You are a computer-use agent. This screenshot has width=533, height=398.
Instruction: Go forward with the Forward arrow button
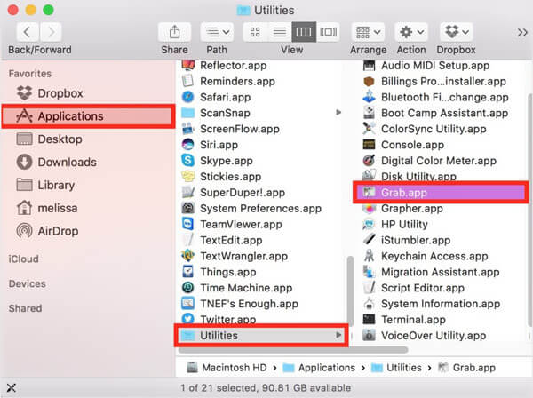pos(51,32)
